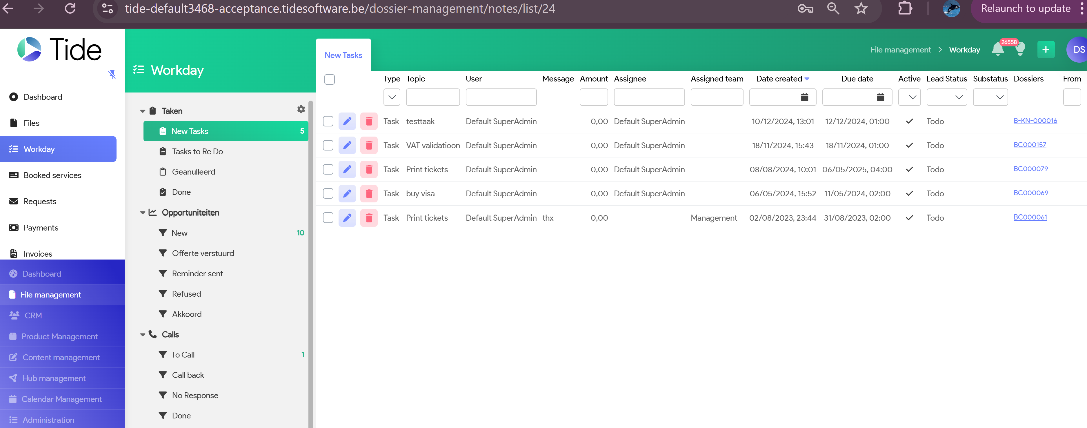
Task: Select the testtaak row checkbox
Action: 328,121
